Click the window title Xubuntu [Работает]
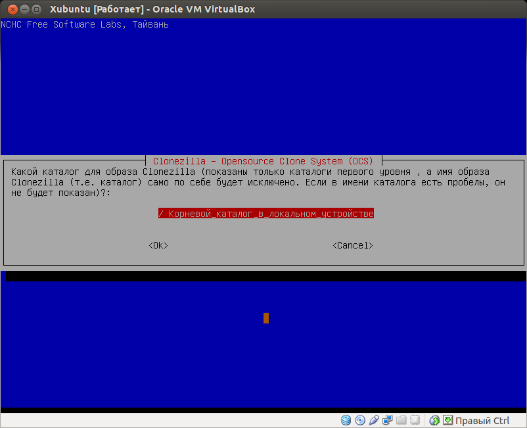Screen dimensions: 527x428 pos(97,9)
